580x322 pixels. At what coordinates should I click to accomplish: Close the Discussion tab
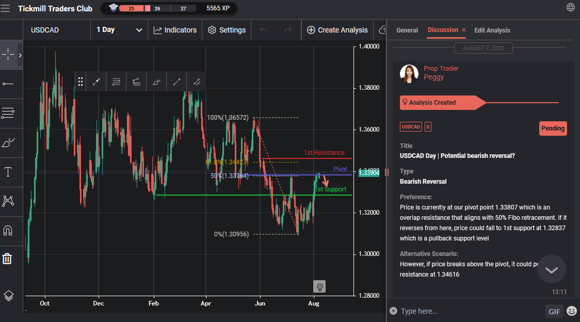click(x=463, y=30)
